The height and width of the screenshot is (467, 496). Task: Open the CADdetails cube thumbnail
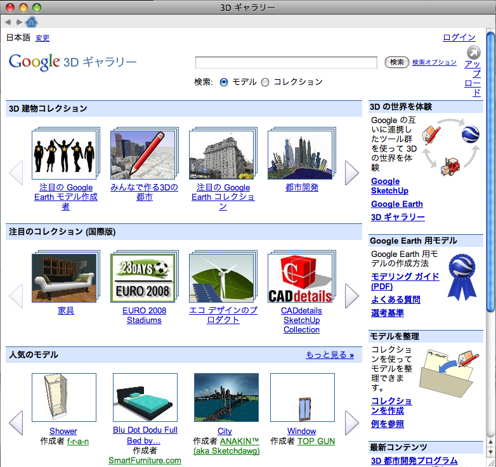[301, 277]
